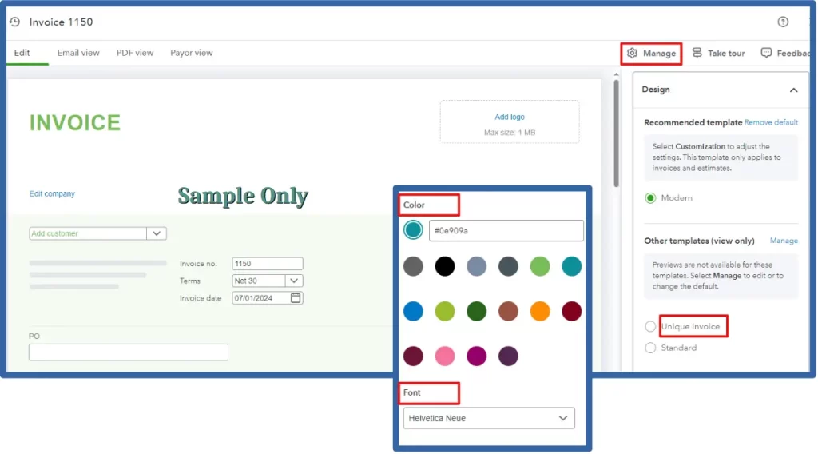Click the Take tour button
This screenshot has height=454, width=818.
pyautogui.click(x=718, y=53)
